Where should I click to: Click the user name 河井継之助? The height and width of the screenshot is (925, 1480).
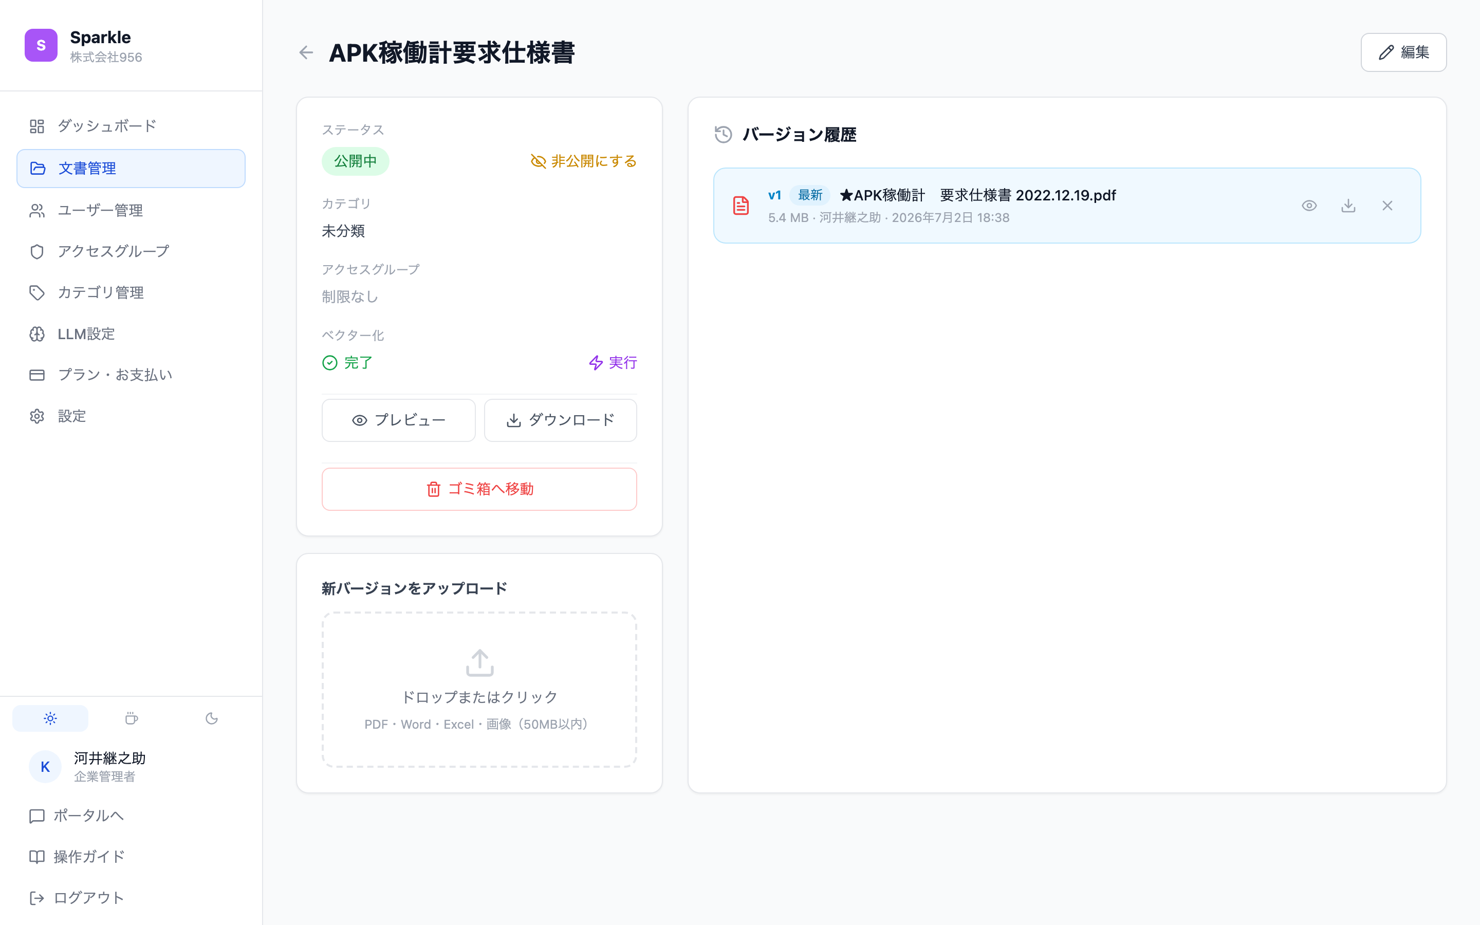point(109,758)
